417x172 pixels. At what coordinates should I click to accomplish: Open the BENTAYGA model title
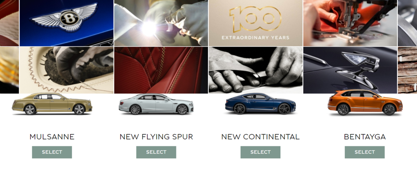pyautogui.click(x=364, y=137)
